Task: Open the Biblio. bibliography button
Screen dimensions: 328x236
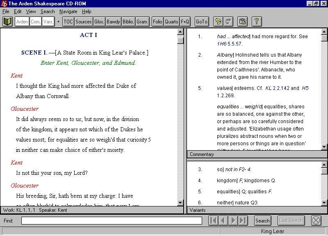Action: [x=128, y=22]
